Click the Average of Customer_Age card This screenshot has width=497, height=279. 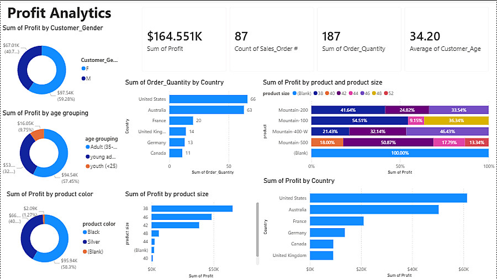pyautogui.click(x=445, y=40)
